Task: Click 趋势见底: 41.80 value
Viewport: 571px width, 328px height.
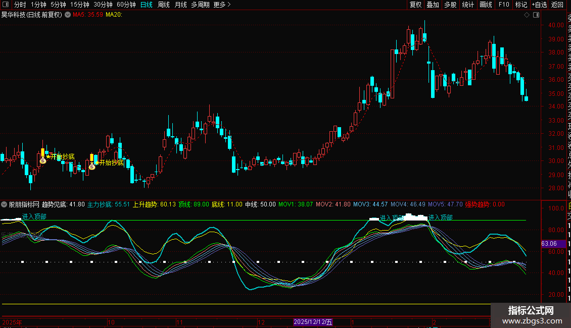Action: (x=63, y=204)
